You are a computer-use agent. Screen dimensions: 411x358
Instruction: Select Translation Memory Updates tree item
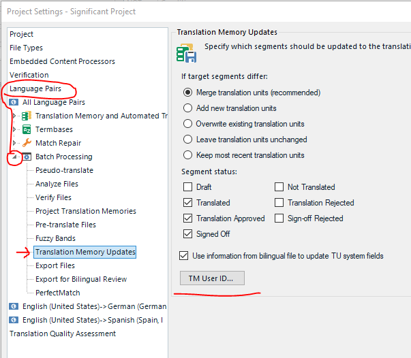click(x=85, y=252)
